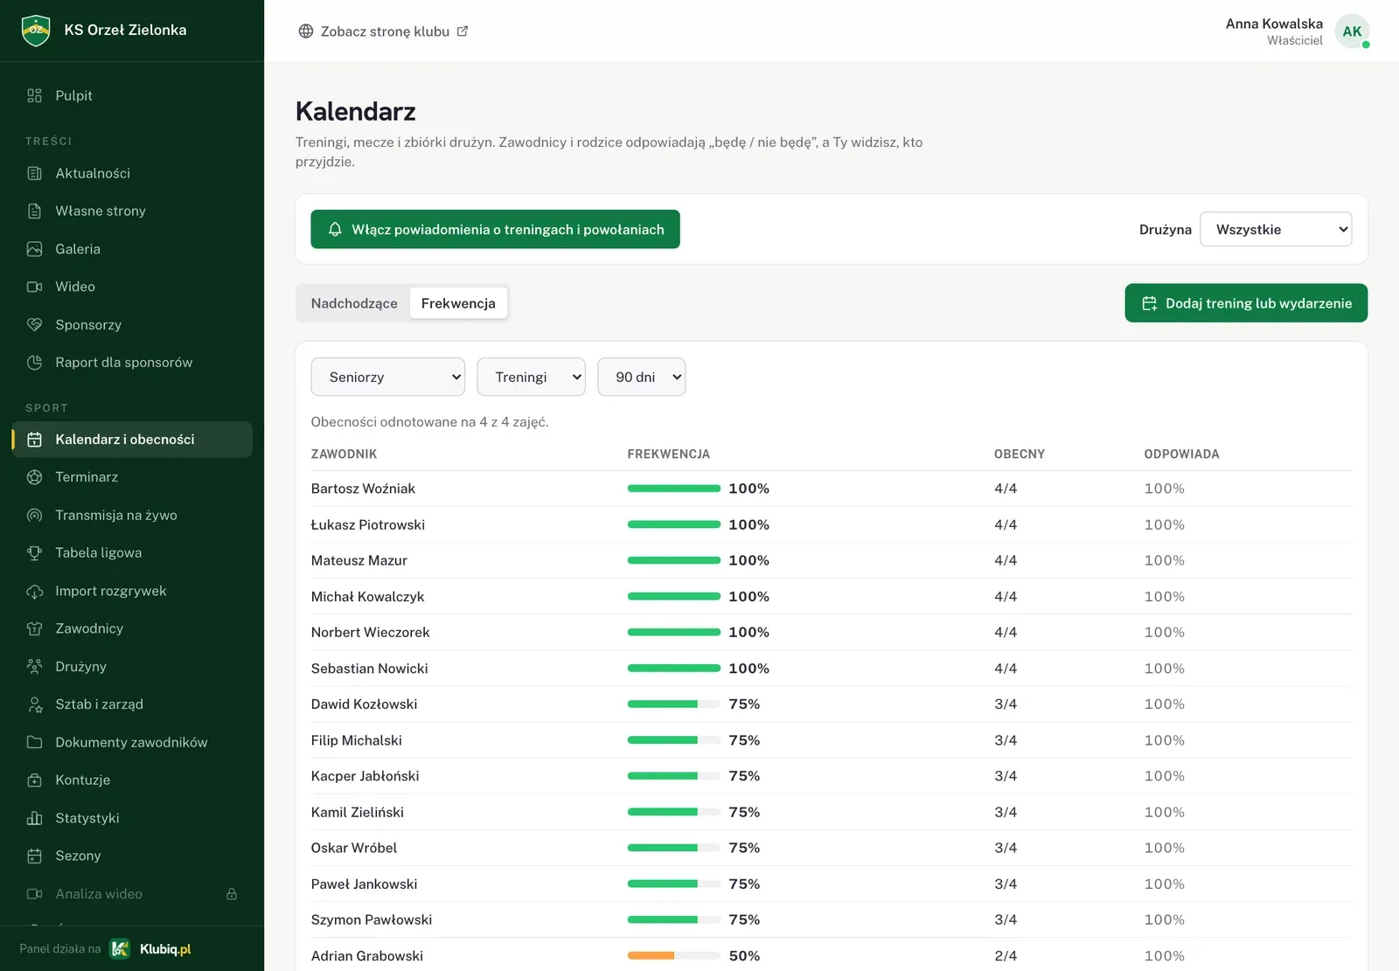Click the Kontuzje first-aid icon
Screen dimensions: 1399x971
(x=35, y=780)
